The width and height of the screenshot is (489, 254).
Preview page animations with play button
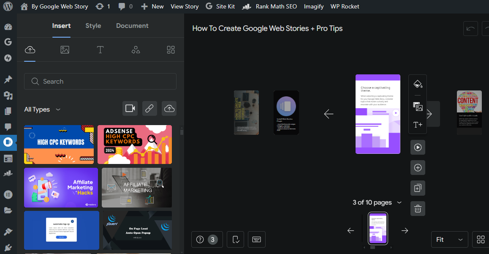click(x=418, y=147)
